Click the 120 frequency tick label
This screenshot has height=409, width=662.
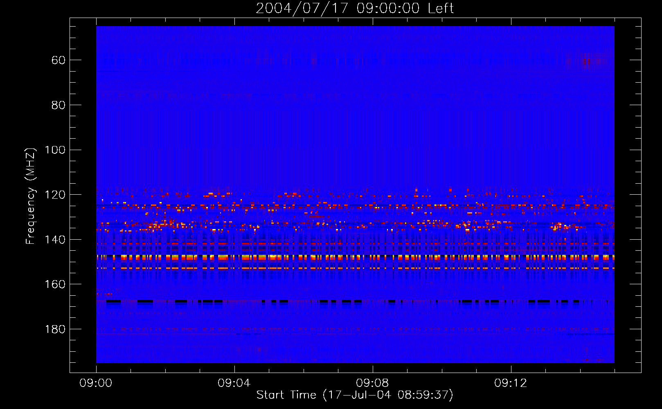(x=55, y=195)
